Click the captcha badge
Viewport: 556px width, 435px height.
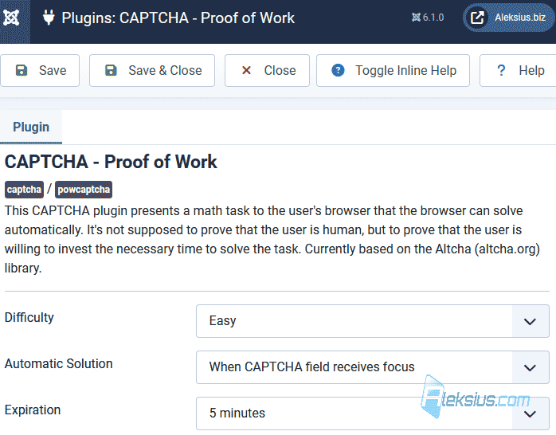pyautogui.click(x=24, y=190)
